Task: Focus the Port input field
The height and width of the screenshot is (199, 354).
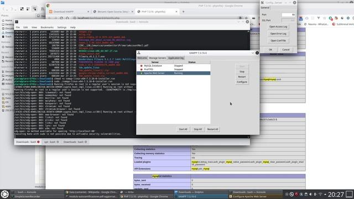Action: [x=288, y=15]
